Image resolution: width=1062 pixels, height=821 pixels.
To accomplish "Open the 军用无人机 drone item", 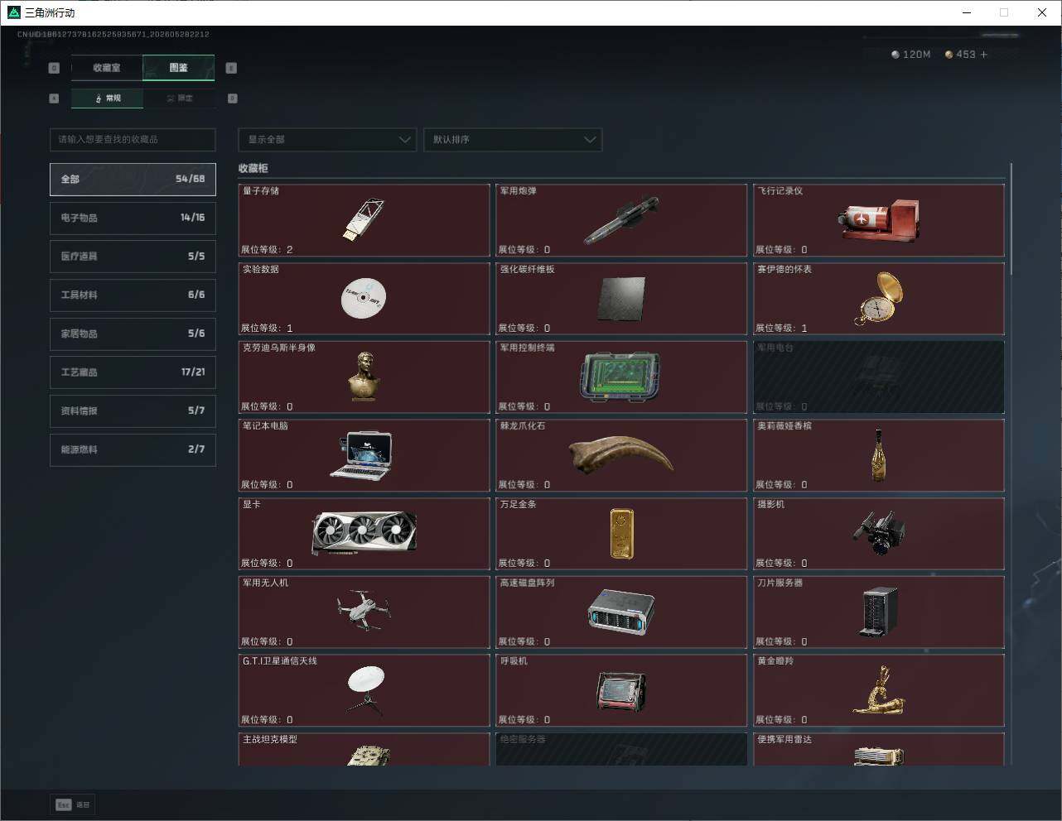I will point(364,612).
